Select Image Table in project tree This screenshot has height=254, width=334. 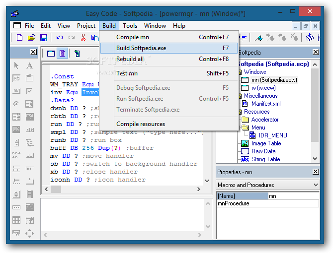pos(266,143)
